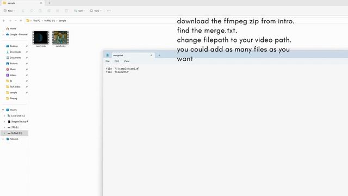Image resolution: width=348 pixels, height=196 pixels.
Task: Open Music in quick access
Action: point(11,69)
